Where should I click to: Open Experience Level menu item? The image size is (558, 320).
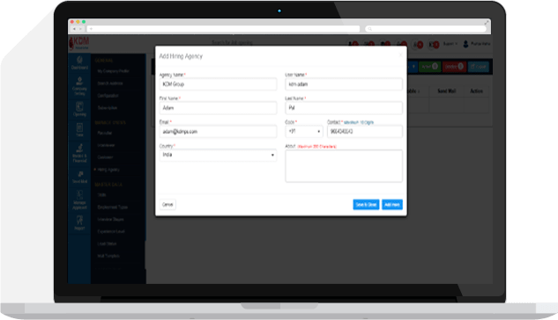coord(111,231)
